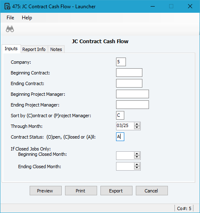Open the Help menu
This screenshot has height=213, width=200.
(27, 18)
